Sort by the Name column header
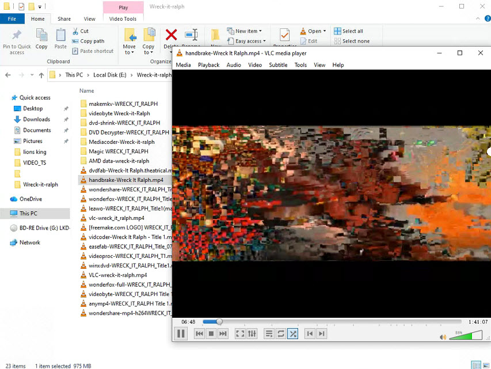The height and width of the screenshot is (369, 491). click(86, 91)
